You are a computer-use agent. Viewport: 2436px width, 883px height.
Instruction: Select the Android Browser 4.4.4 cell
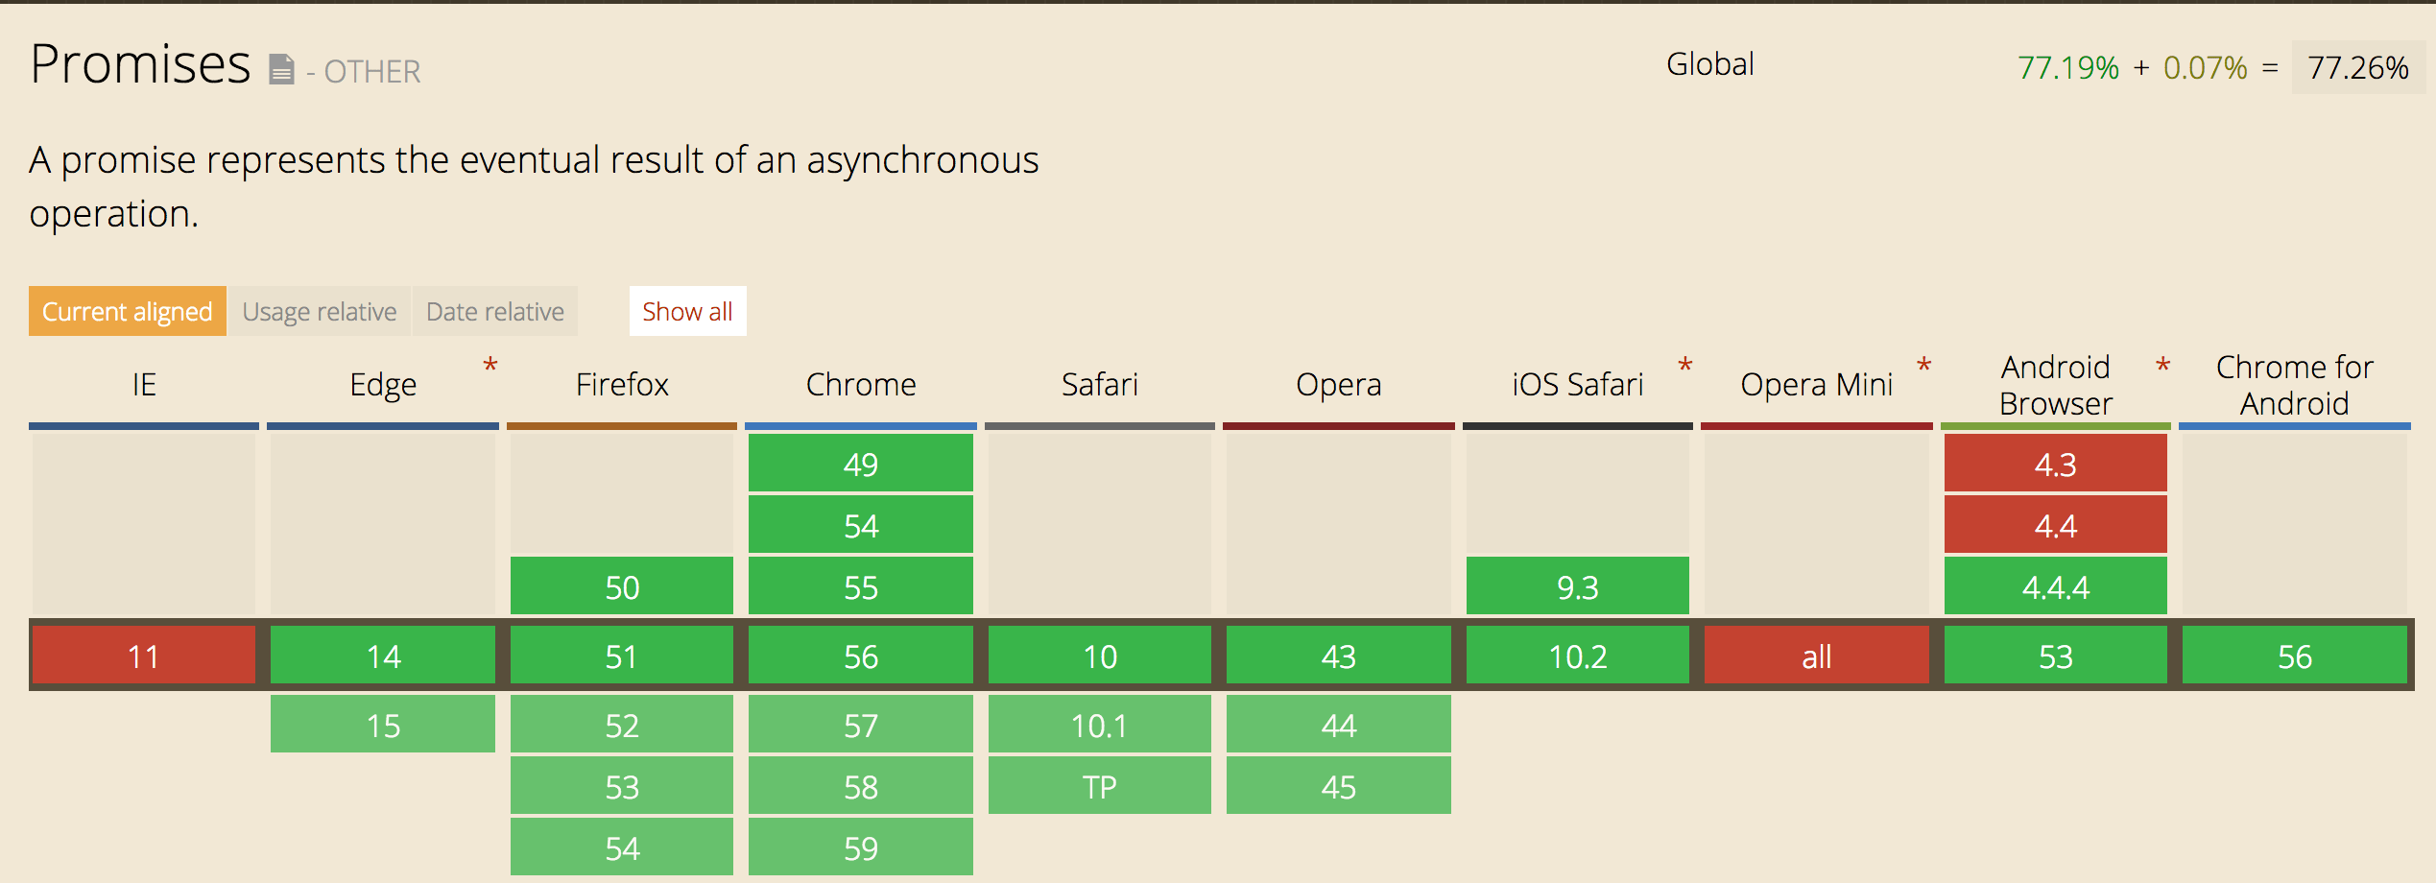(2056, 586)
